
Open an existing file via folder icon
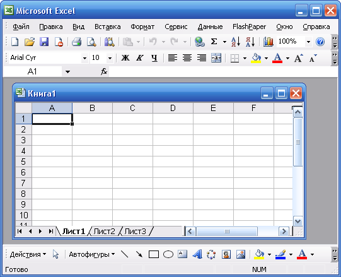pos(30,42)
